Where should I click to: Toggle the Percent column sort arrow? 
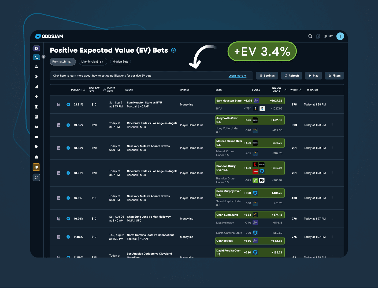[x=84, y=89]
